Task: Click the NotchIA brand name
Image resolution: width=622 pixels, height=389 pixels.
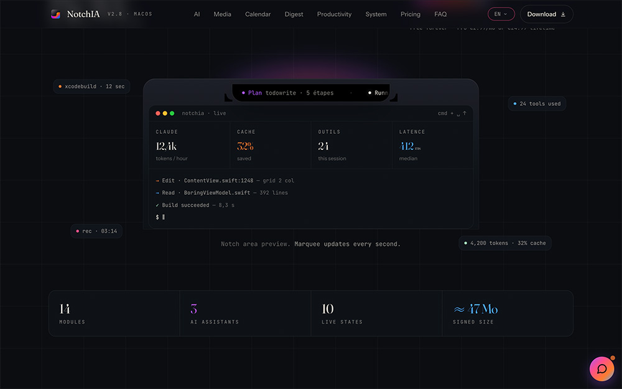Action: (83, 14)
